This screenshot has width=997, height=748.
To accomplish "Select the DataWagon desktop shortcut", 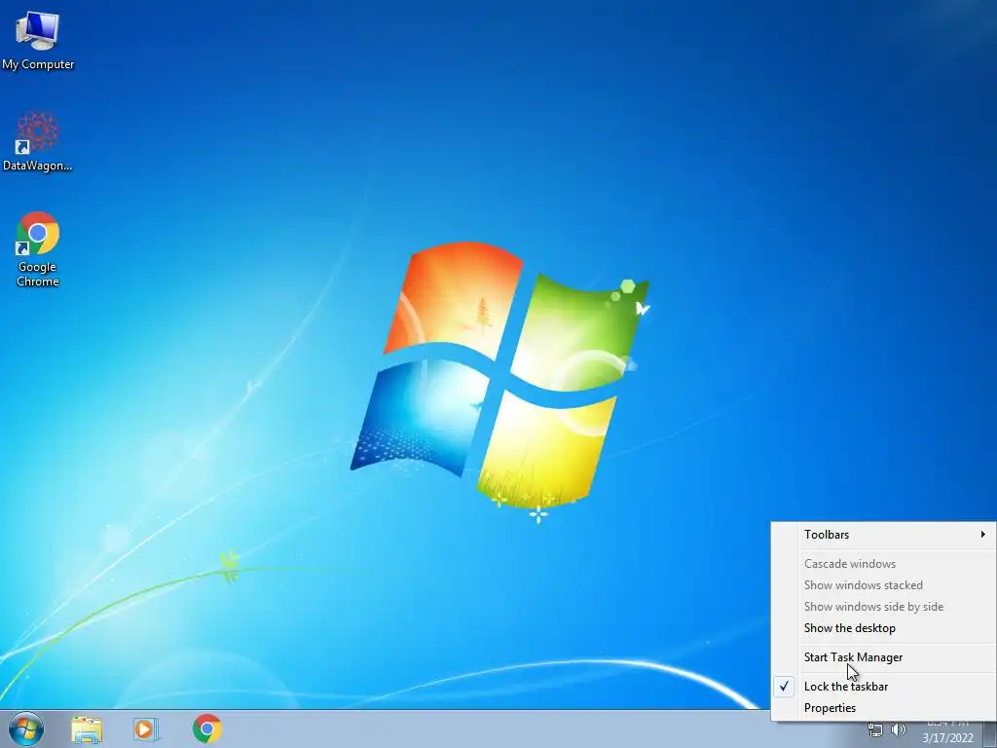I will [38, 141].
